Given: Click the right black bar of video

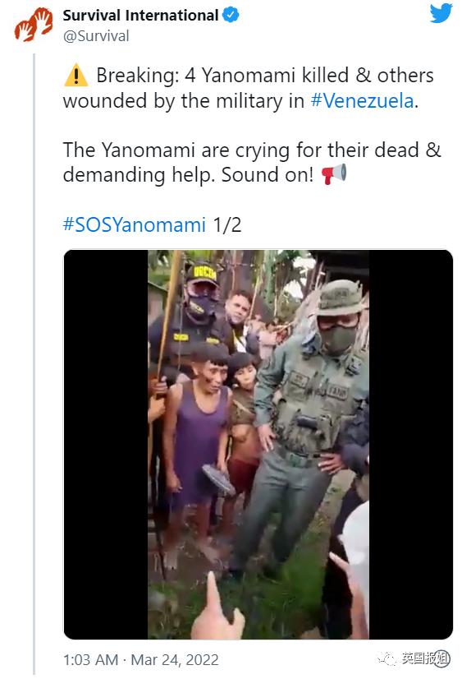Looking at the screenshot, I should [411, 444].
